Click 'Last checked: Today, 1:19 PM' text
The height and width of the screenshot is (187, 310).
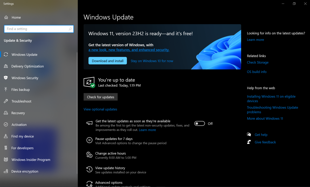click(x=119, y=85)
